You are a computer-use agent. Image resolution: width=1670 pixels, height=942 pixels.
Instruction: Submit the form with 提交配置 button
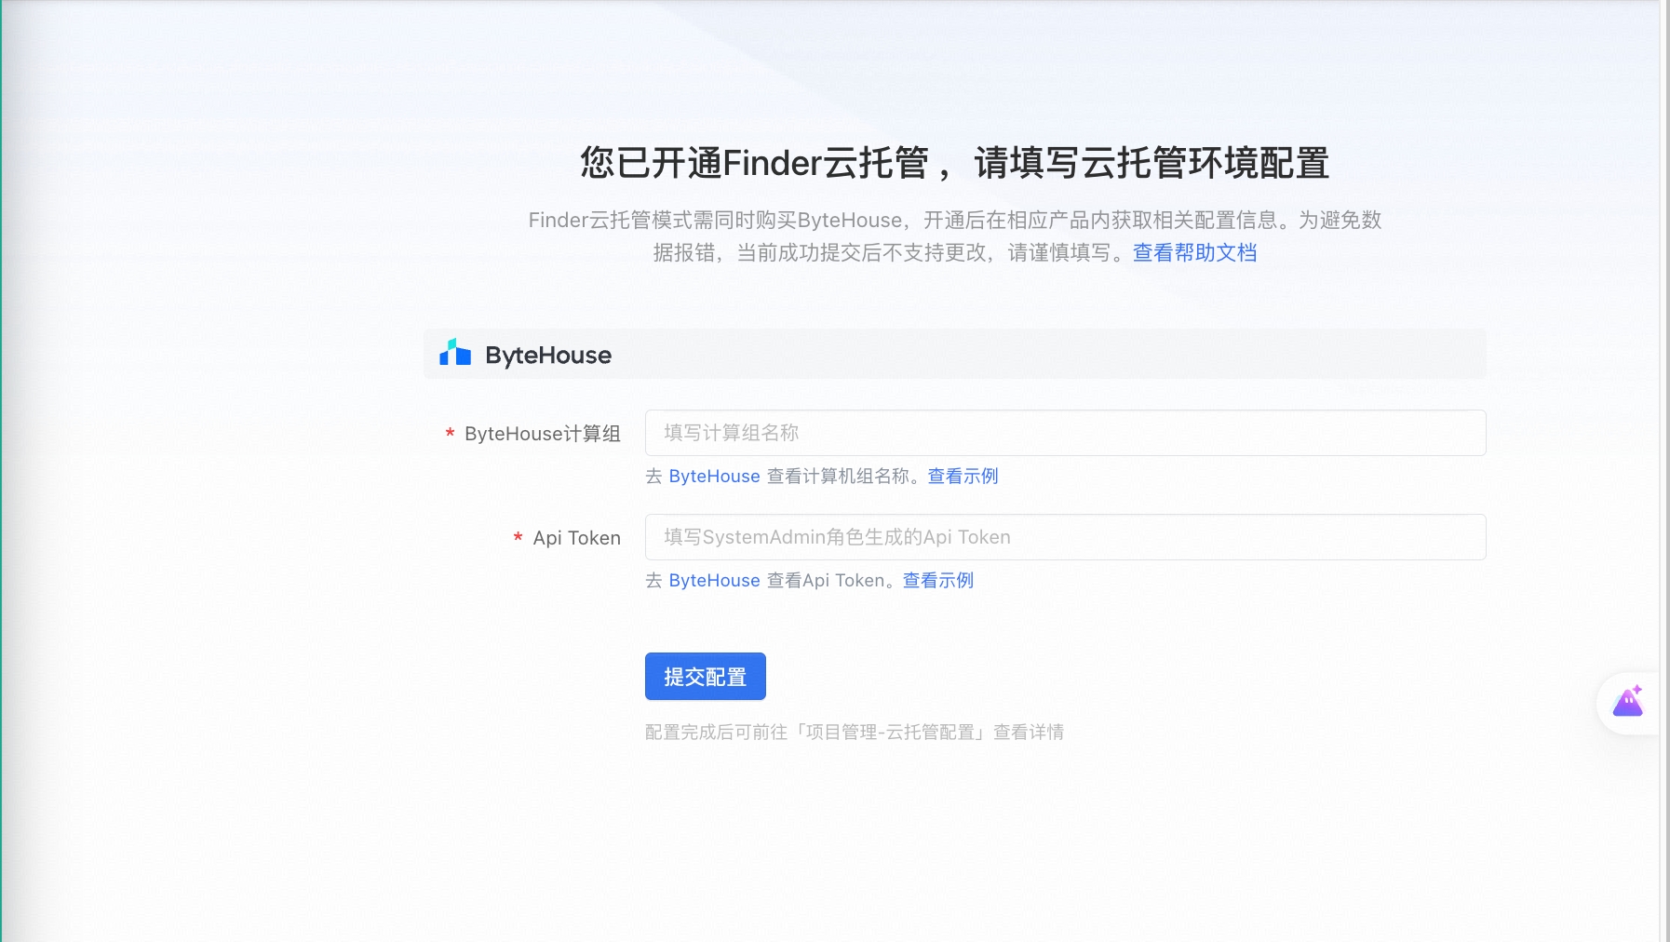click(705, 677)
